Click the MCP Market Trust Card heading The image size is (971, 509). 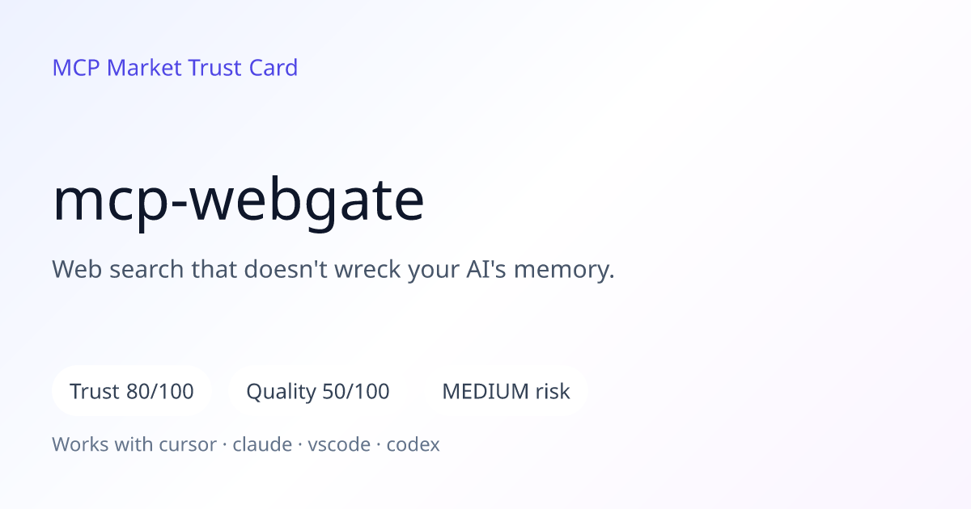tap(175, 68)
